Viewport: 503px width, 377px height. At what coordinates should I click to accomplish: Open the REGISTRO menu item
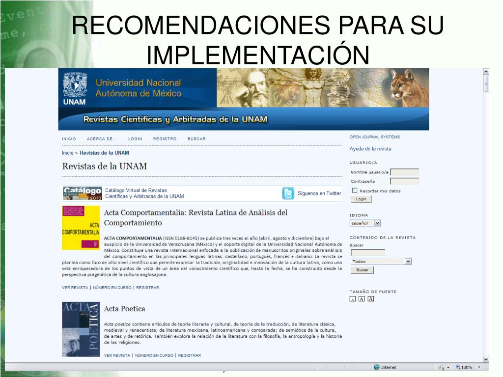click(x=165, y=139)
